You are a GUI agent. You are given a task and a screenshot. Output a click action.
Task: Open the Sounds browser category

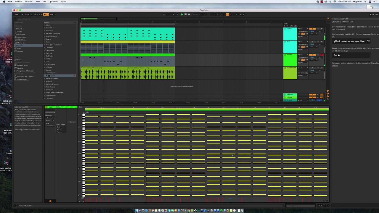point(20,29)
